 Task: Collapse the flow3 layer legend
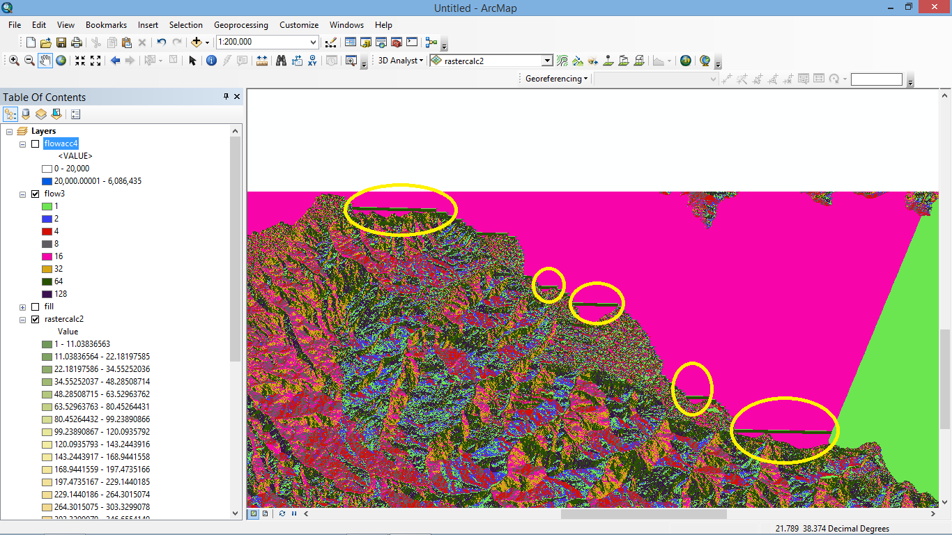23,194
